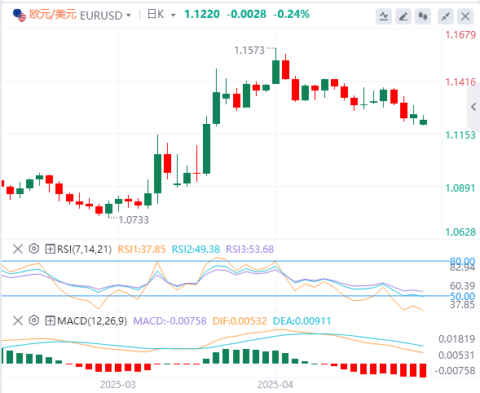Expand the right side panel arrow
Screen dimensions: 480x393
coord(473,107)
